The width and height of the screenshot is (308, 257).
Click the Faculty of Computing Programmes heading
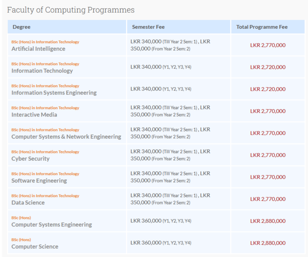[71, 10]
